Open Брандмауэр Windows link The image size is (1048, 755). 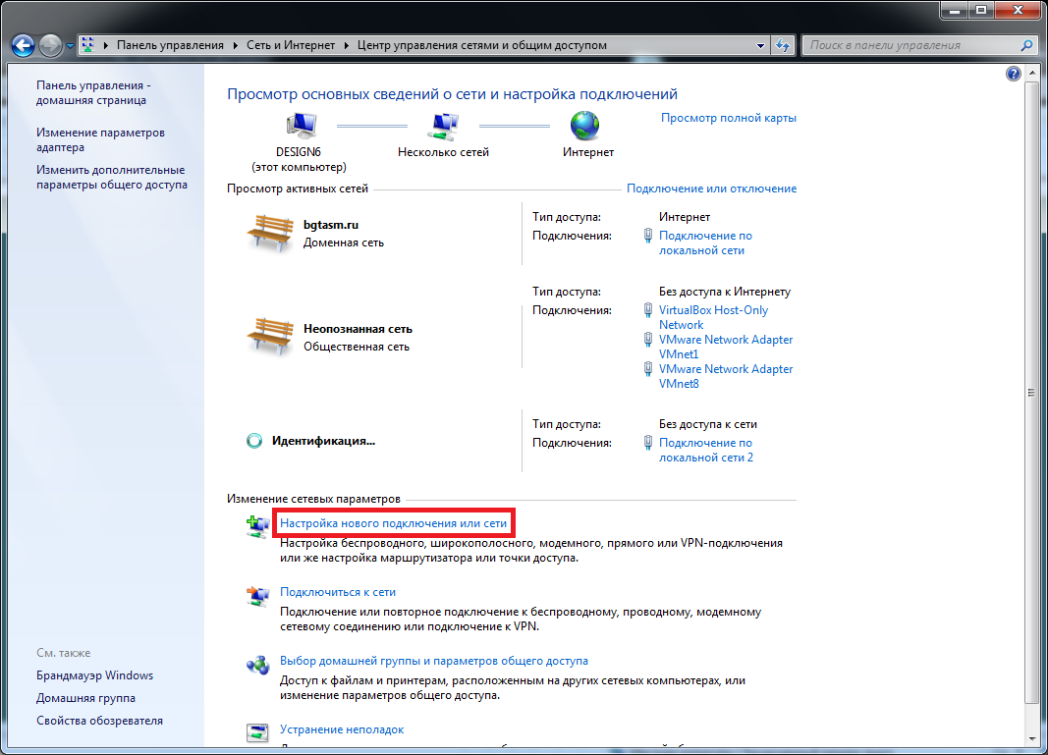[95, 675]
